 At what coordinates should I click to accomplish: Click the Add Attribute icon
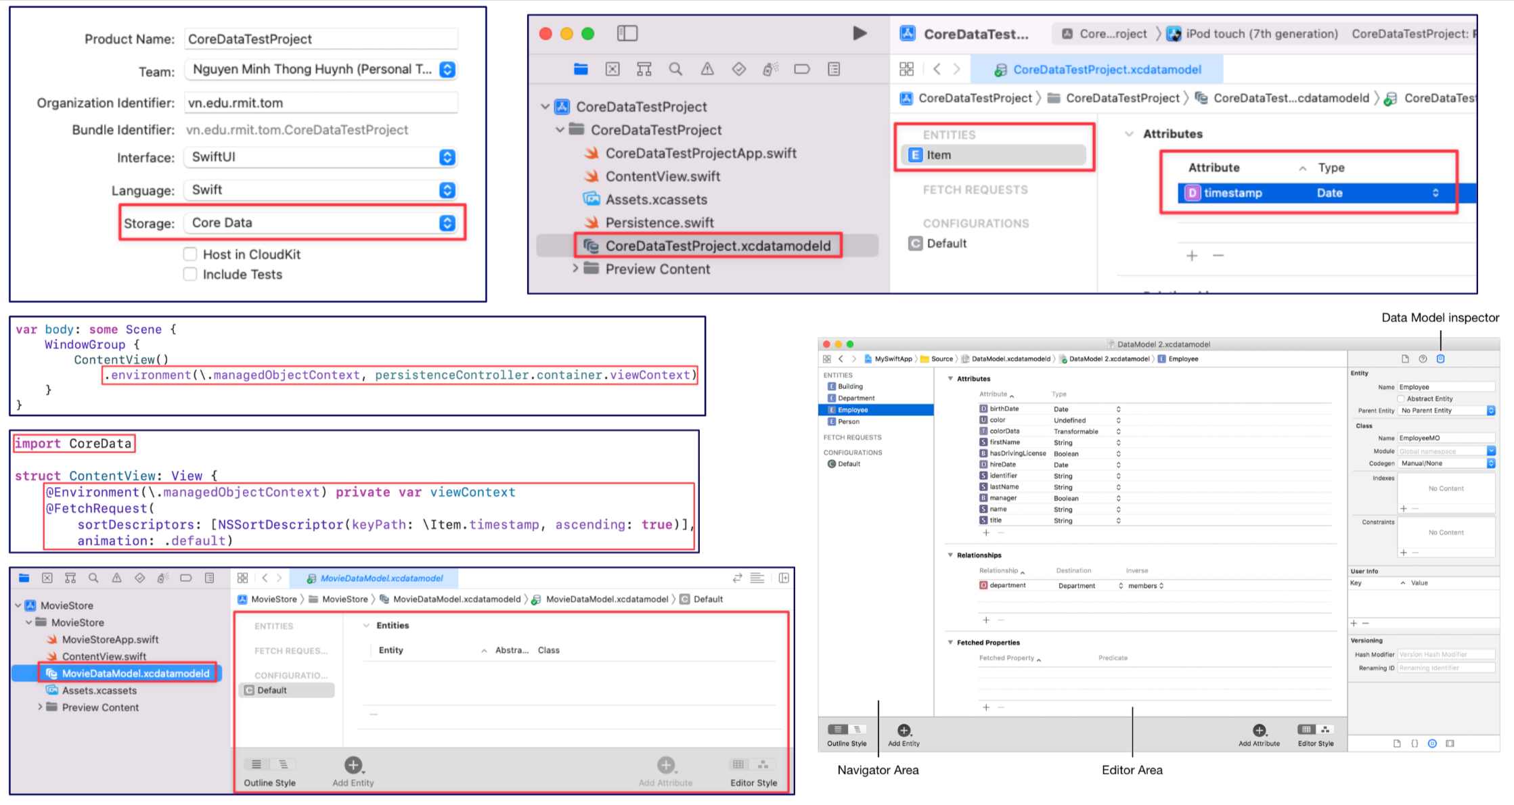pyautogui.click(x=1259, y=731)
